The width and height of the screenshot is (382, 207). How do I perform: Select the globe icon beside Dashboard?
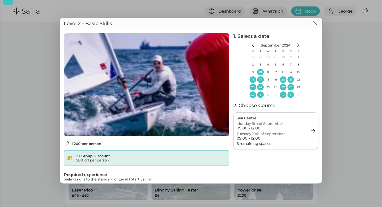pyautogui.click(x=212, y=11)
